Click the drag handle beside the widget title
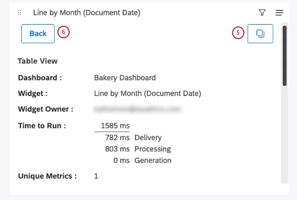The width and height of the screenshot is (297, 200). pyautogui.click(x=20, y=13)
